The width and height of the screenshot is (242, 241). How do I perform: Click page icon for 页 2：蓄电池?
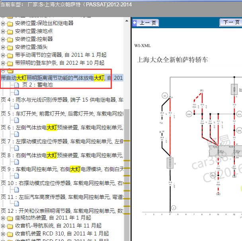17,85
